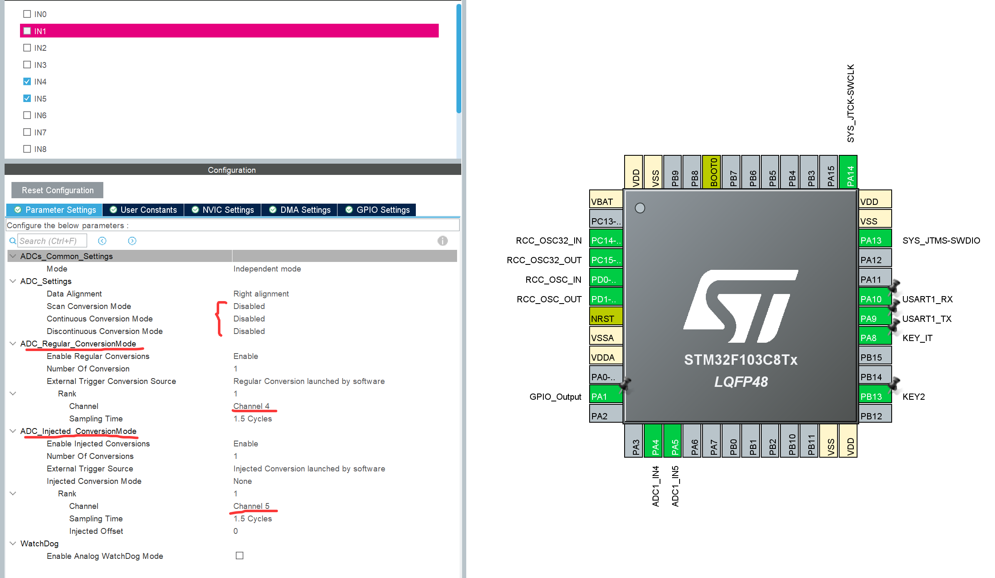995x578 pixels.
Task: Open the parameter info icon
Action: coord(442,241)
